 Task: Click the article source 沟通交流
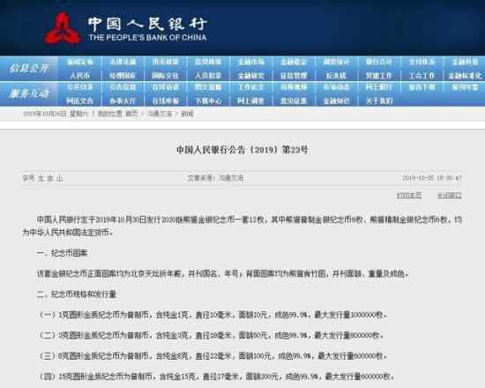[231, 178]
